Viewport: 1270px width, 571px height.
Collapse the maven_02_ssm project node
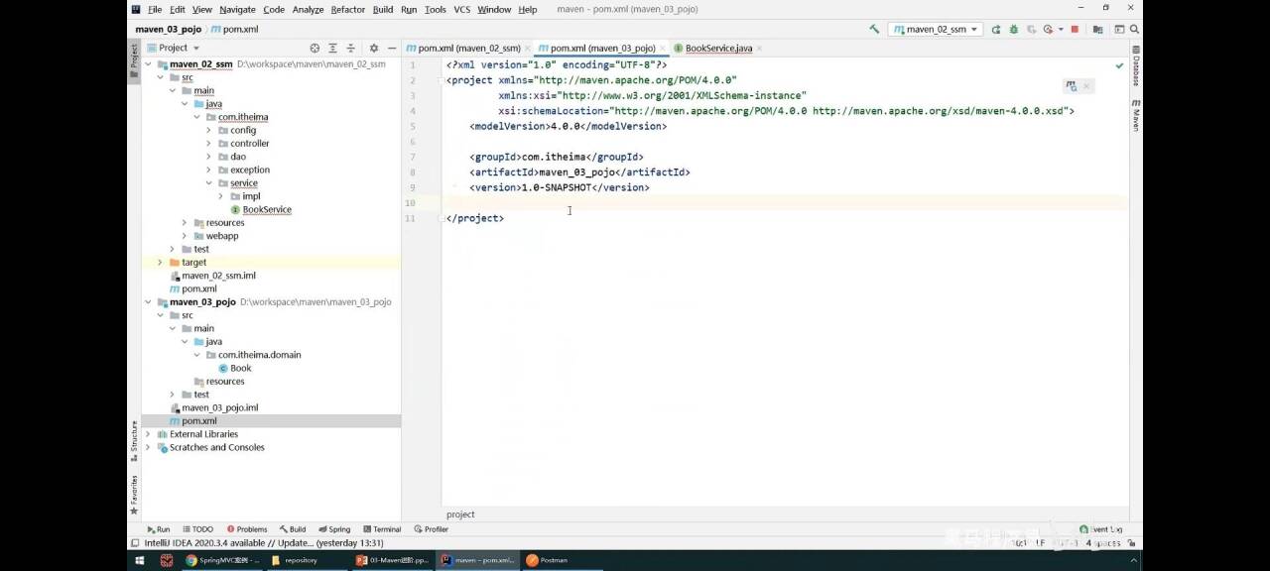coord(149,64)
